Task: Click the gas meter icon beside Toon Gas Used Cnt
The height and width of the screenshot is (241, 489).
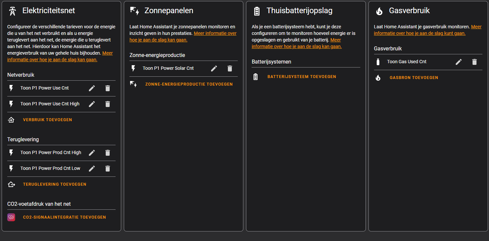Action: click(378, 62)
